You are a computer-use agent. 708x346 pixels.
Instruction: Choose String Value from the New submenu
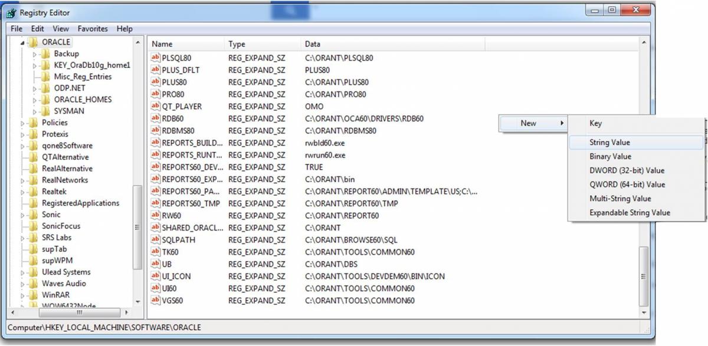[x=609, y=142]
